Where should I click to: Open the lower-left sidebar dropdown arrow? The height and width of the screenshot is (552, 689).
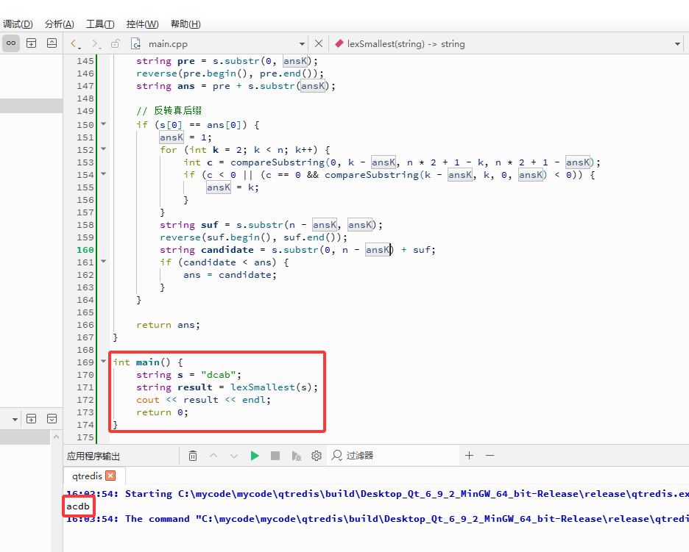(x=15, y=420)
